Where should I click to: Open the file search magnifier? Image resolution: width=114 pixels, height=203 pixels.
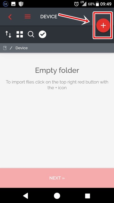click(31, 35)
